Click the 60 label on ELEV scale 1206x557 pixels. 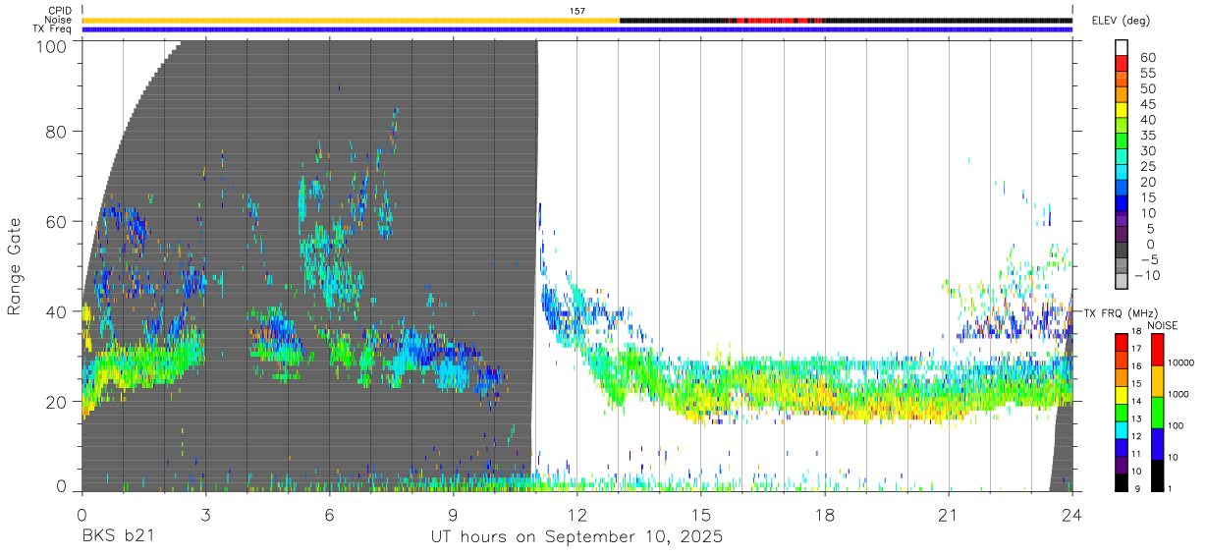[x=1148, y=56]
